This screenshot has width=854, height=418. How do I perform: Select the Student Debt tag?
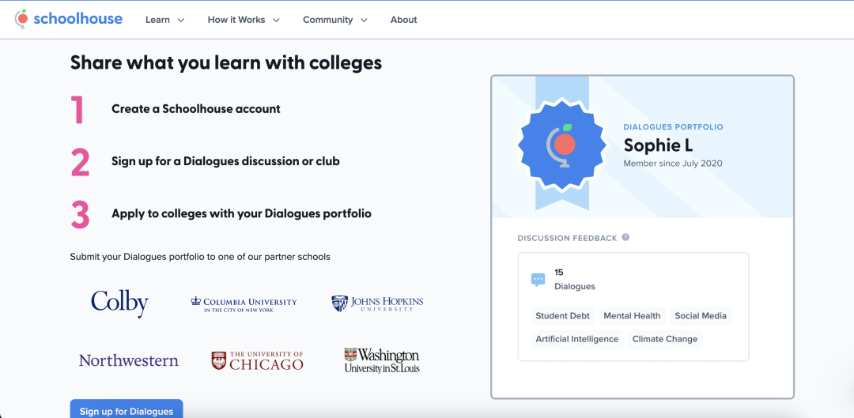[563, 316]
